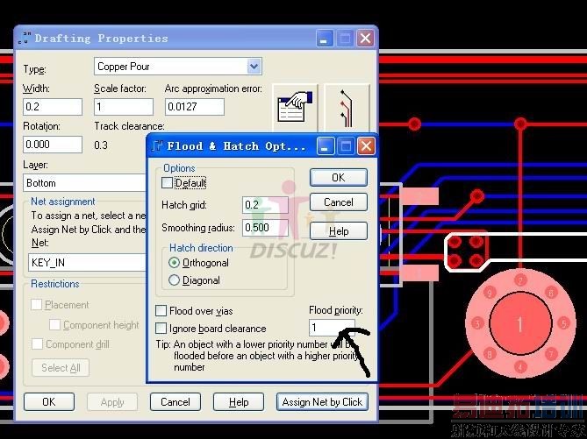The image size is (587, 439).
Task: Minimize the Flood & Hatch Options dialog
Action: pos(325,145)
